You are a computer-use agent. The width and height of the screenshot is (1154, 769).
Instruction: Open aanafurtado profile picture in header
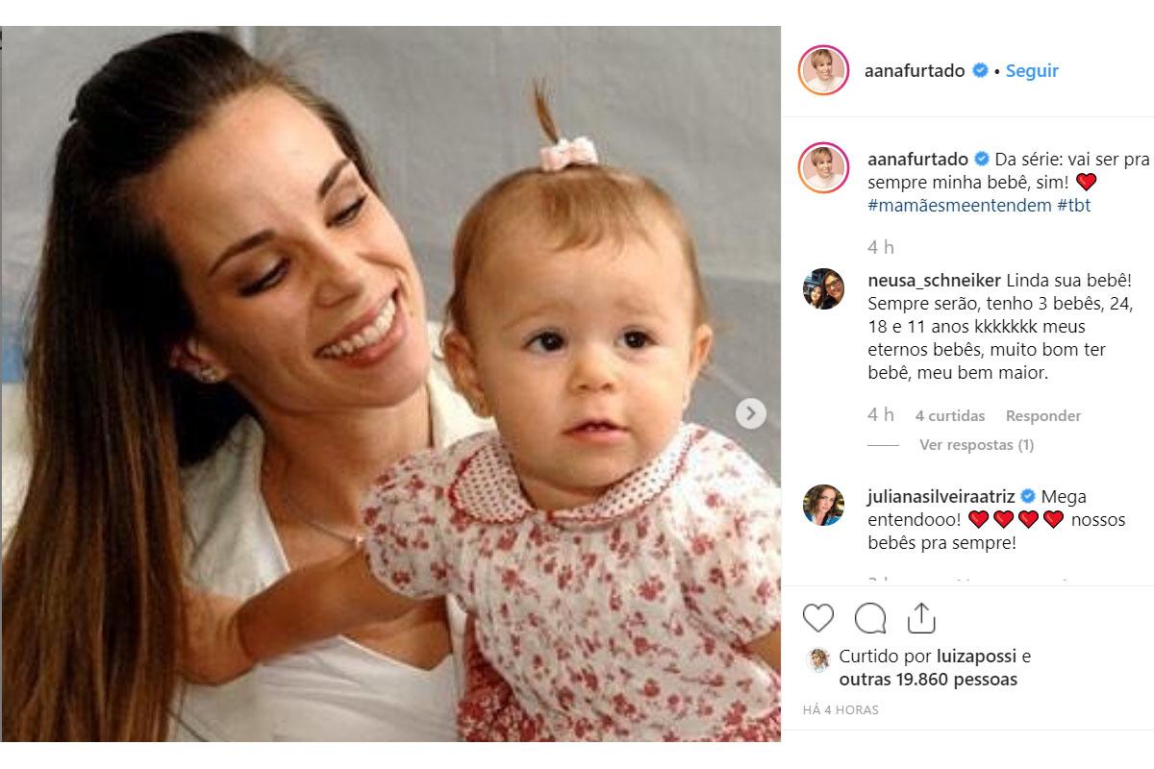823,70
